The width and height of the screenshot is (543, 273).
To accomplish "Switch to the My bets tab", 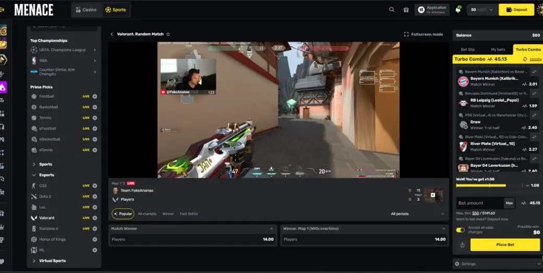I will (x=498, y=49).
